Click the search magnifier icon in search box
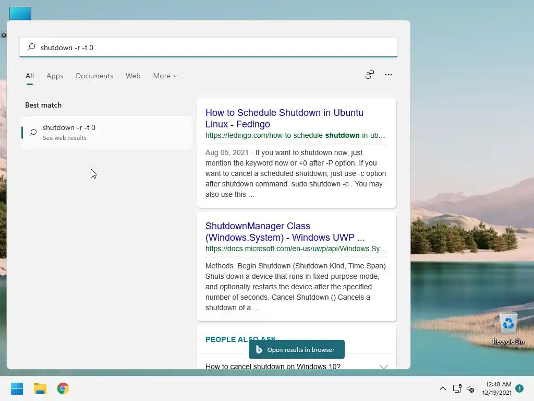This screenshot has width=534, height=401. (31, 47)
